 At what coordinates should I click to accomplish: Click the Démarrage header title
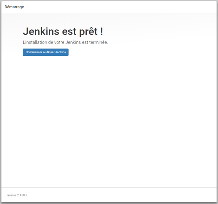coord(14,7)
